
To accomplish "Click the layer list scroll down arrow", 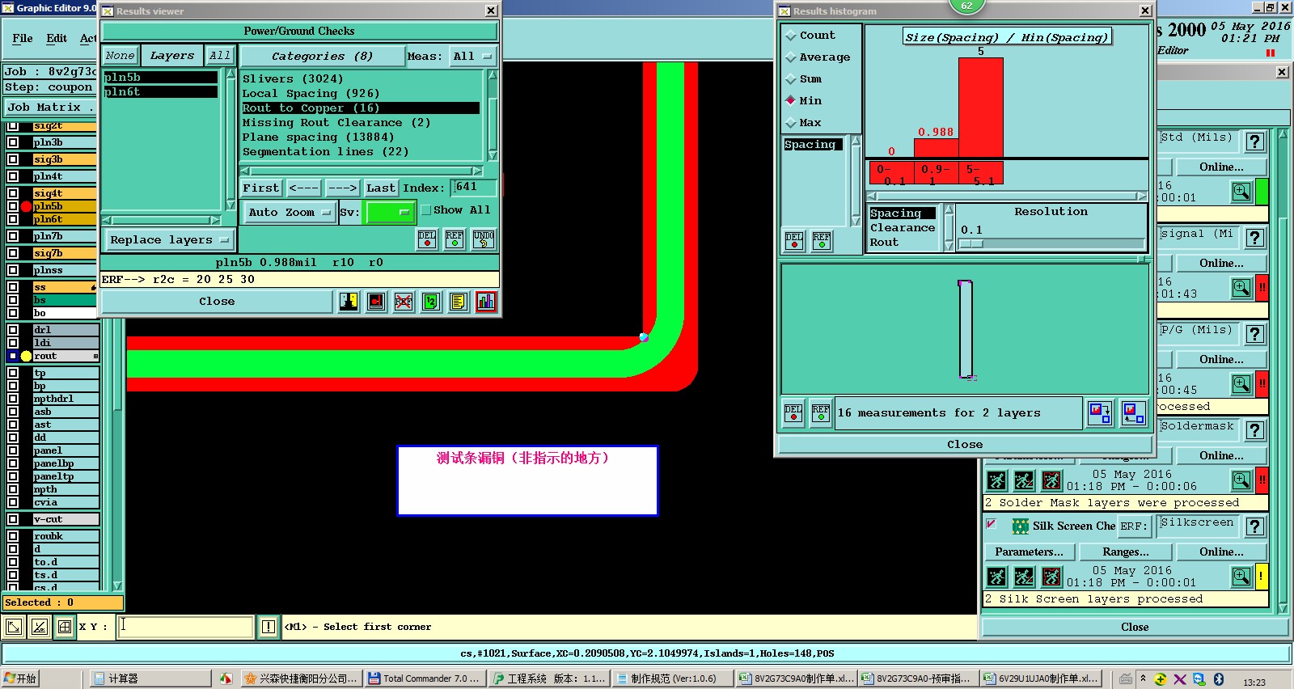I will (229, 206).
